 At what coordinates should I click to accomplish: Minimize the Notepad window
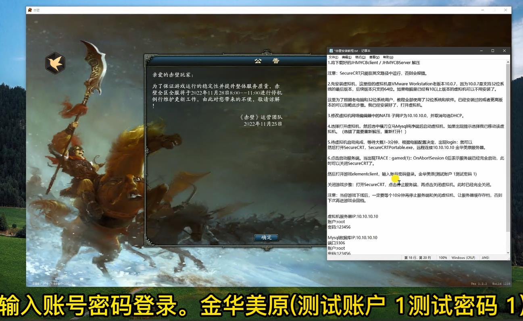[481, 51]
